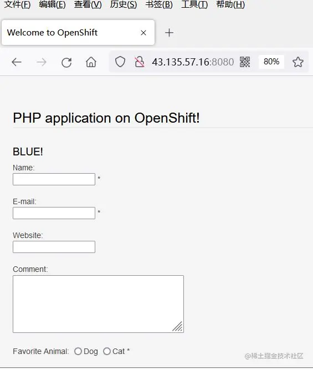
Task: Select the Dog radio button
Action: click(78, 351)
